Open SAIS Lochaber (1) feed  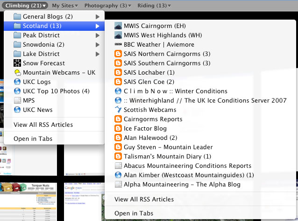(x=200, y=72)
